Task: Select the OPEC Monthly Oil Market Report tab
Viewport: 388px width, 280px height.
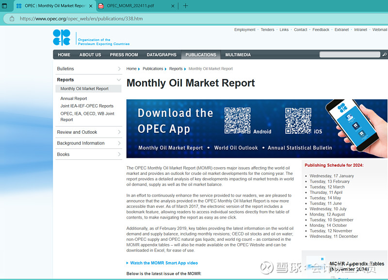Action: tap(55, 6)
